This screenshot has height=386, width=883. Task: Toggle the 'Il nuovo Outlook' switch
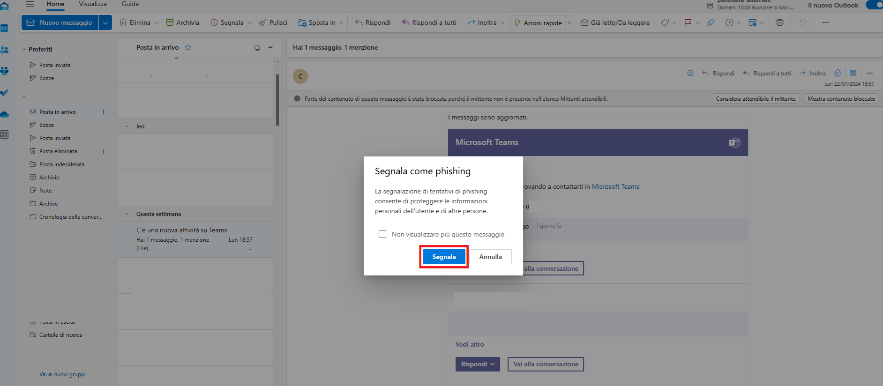(x=875, y=5)
